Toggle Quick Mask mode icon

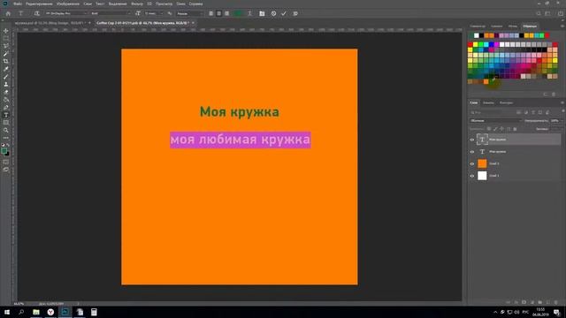(x=6, y=162)
